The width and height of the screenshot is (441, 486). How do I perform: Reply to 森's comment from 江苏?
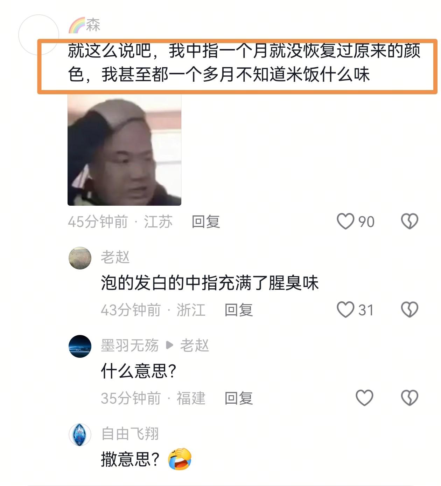coord(206,222)
